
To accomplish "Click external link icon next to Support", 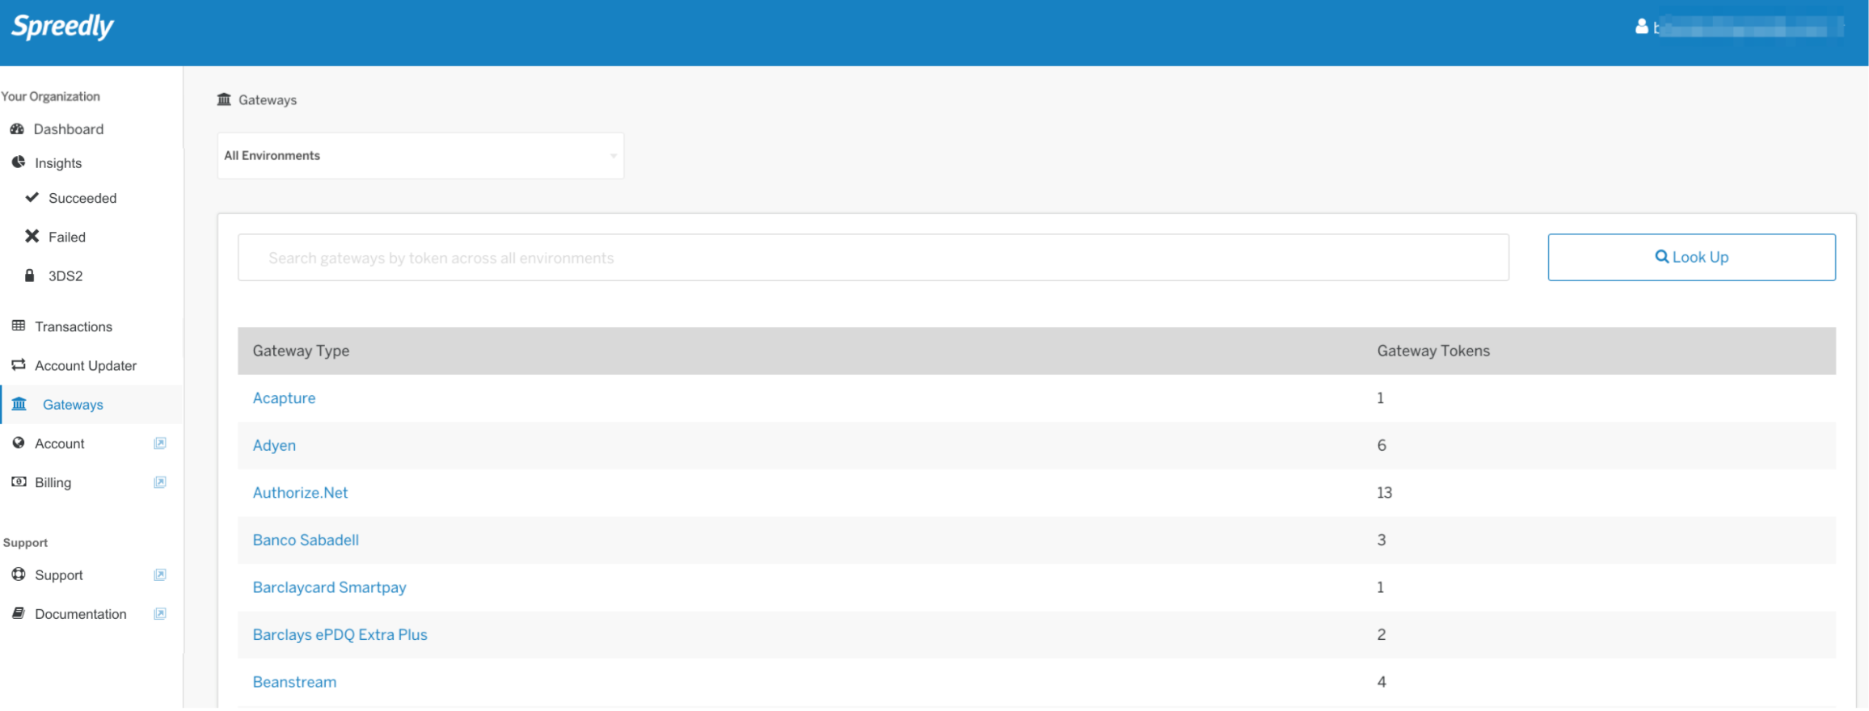I will 160,574.
